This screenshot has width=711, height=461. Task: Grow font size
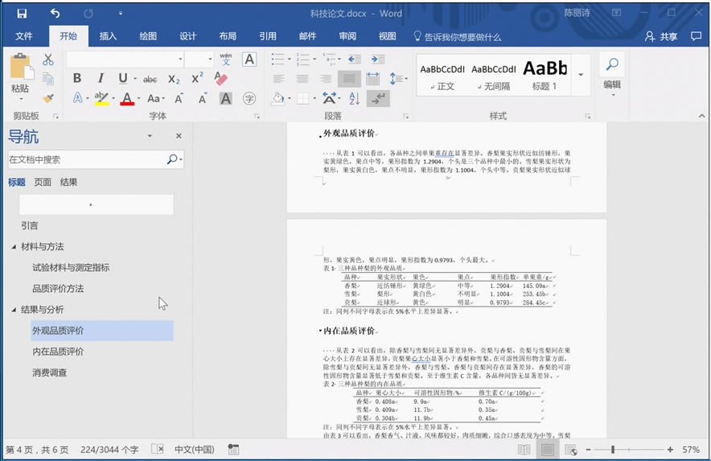179,98
